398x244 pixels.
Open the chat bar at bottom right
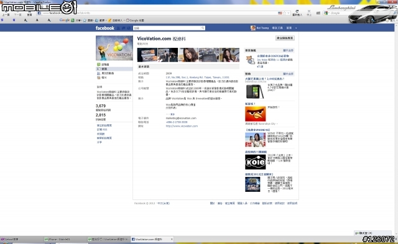373,233
